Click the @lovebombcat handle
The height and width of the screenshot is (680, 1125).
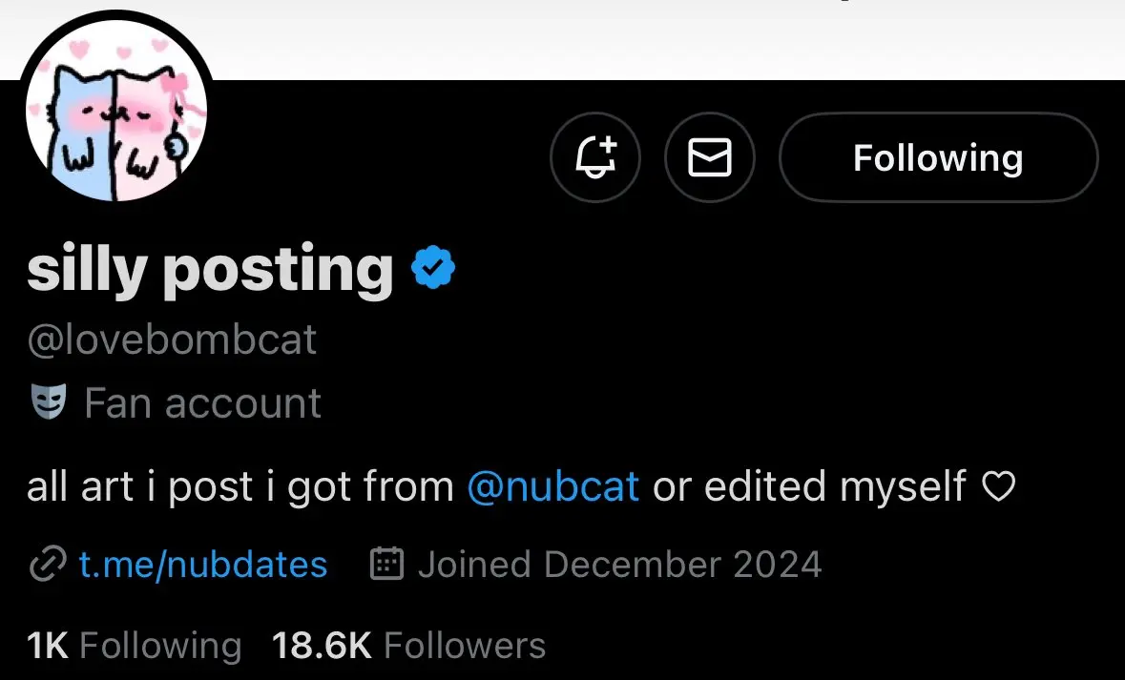click(x=172, y=340)
